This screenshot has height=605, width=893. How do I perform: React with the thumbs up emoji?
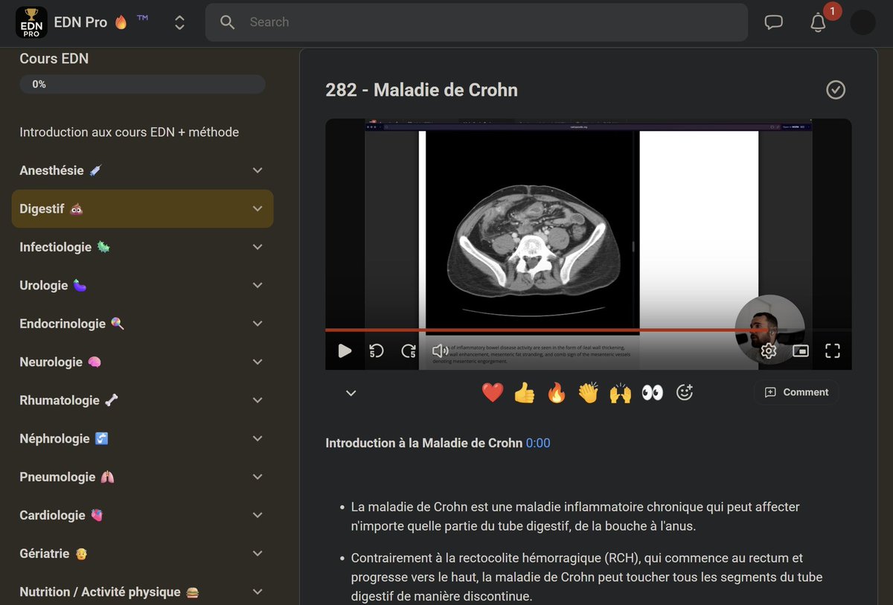pyautogui.click(x=525, y=392)
